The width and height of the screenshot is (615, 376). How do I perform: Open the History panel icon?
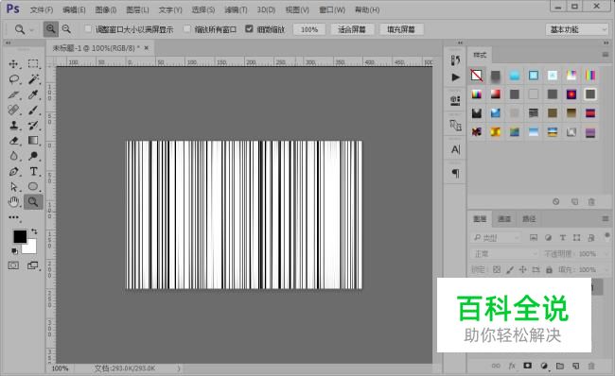pos(455,60)
